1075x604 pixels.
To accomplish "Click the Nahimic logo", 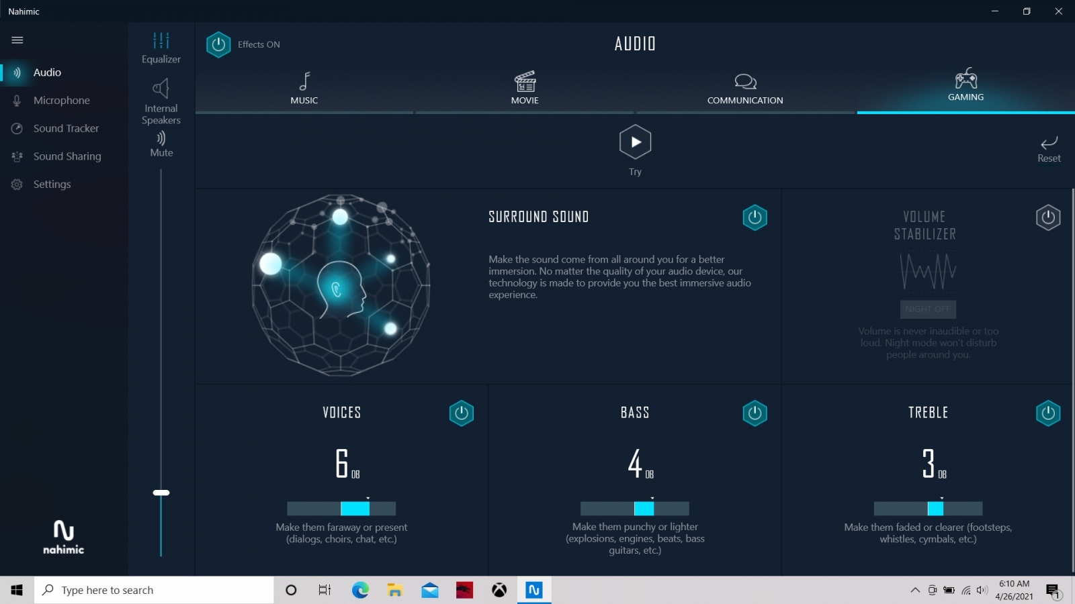I will pyautogui.click(x=64, y=537).
